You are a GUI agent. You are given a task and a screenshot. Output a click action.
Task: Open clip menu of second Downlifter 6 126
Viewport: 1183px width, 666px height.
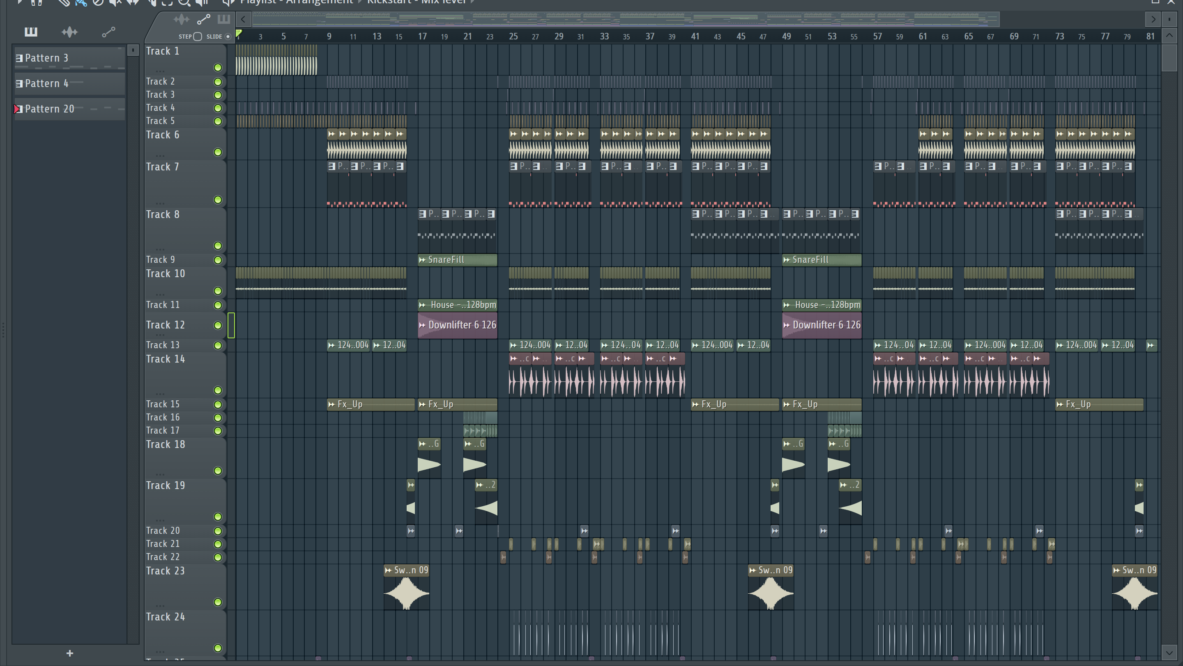pyautogui.click(x=787, y=325)
